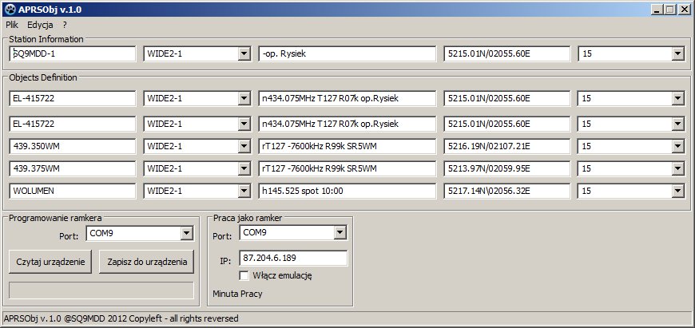Click the Czytaj urządzenie button
This screenshot has width=695, height=328.
point(50,262)
